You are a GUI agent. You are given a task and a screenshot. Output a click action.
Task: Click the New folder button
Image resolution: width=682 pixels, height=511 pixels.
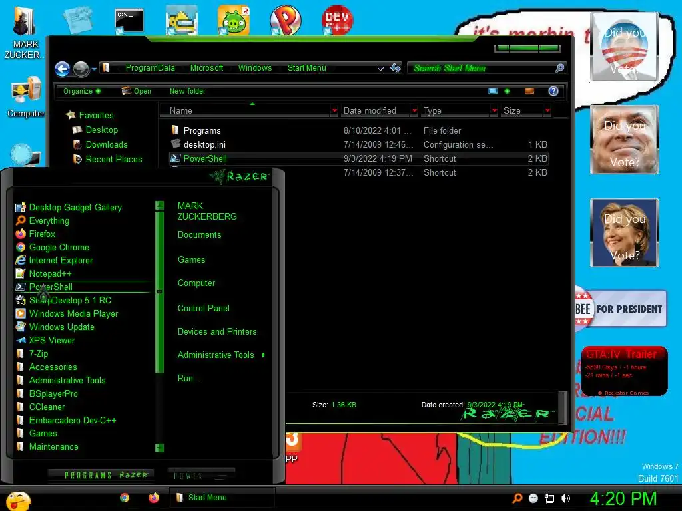187,91
